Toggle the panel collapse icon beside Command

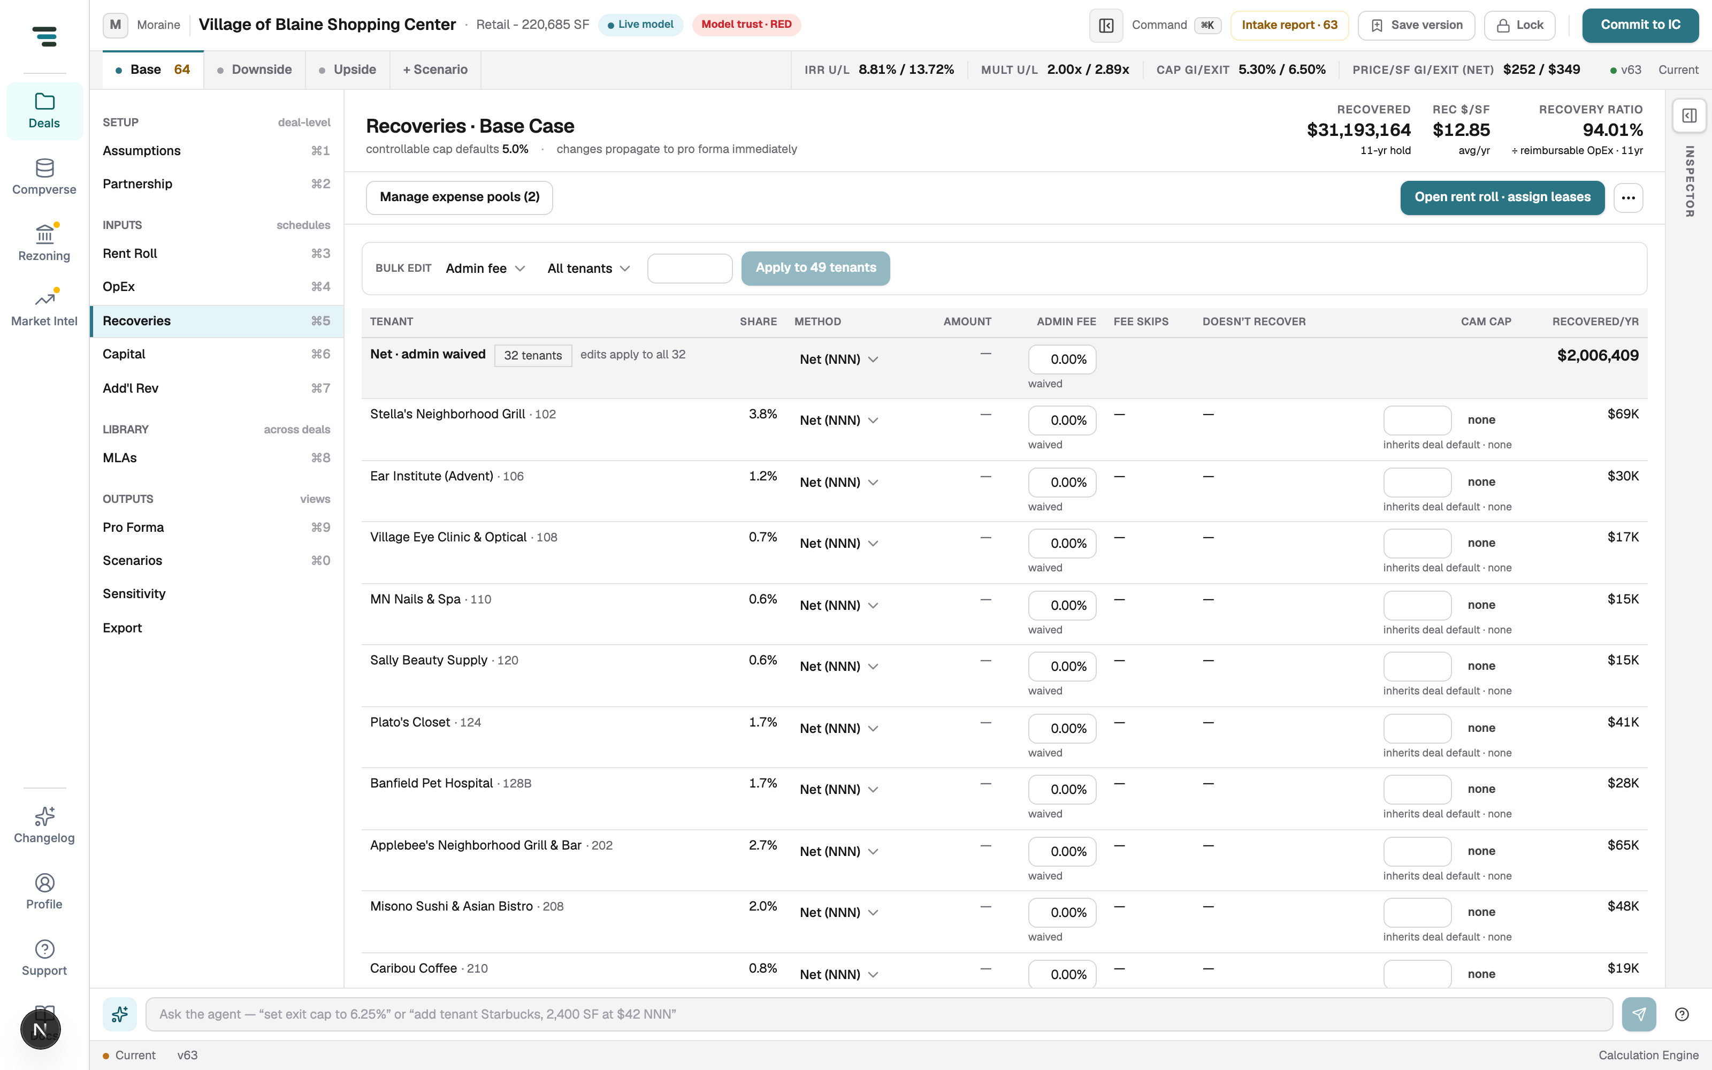[1106, 26]
